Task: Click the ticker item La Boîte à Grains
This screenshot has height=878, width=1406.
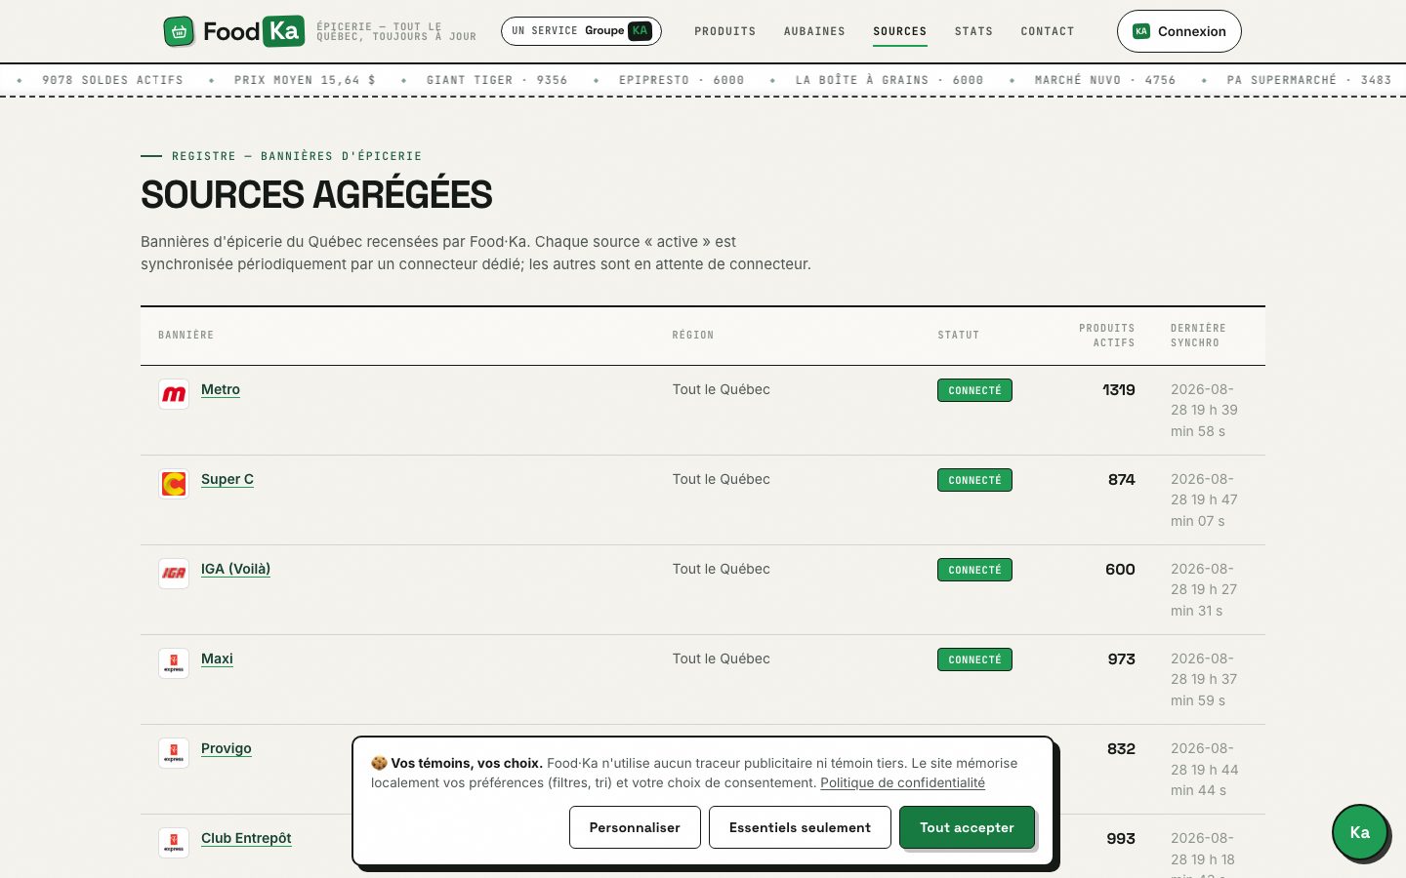Action: coord(889,80)
